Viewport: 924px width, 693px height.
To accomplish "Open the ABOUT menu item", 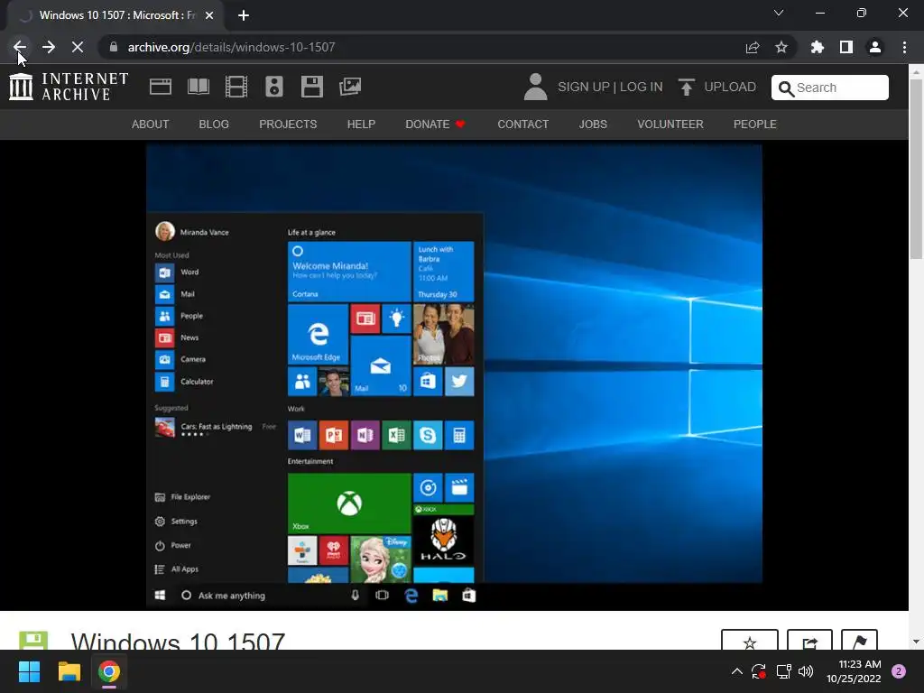I will pos(151,125).
